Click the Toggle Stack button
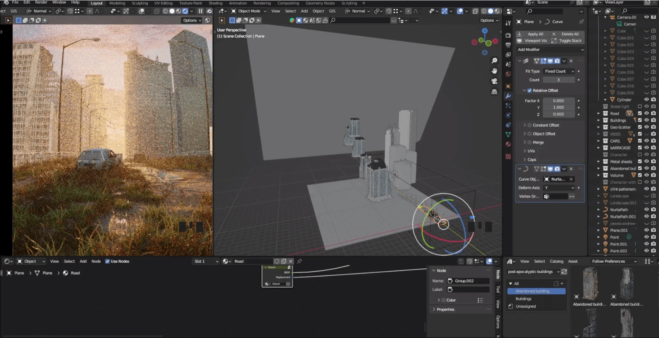The image size is (659, 338). [x=567, y=41]
